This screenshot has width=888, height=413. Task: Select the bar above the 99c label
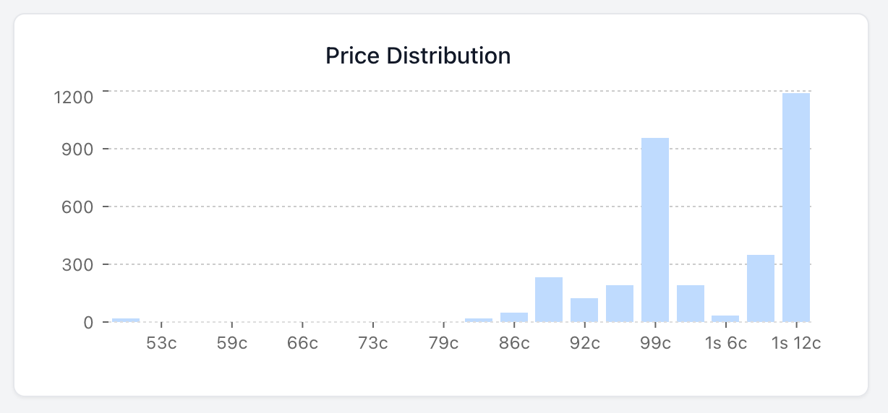click(x=655, y=230)
